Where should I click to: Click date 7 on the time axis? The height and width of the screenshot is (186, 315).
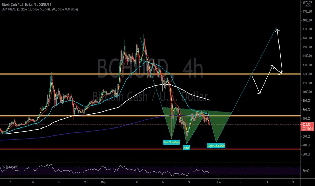(x=241, y=182)
